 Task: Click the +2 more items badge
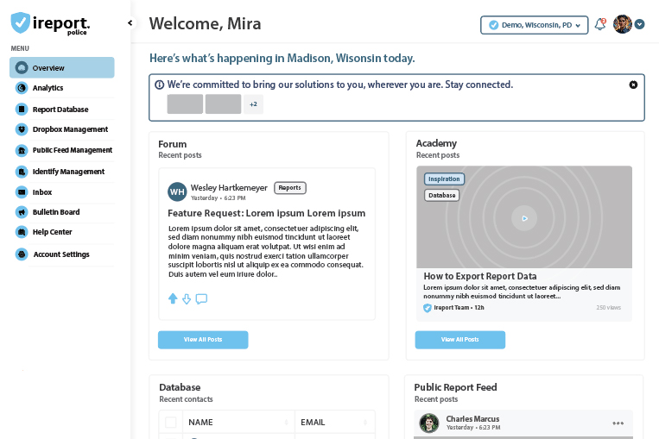pyautogui.click(x=253, y=104)
